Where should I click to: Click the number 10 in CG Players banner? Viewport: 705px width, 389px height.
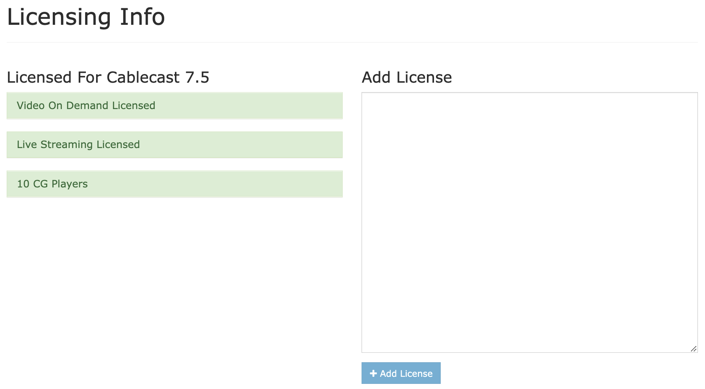tap(23, 184)
